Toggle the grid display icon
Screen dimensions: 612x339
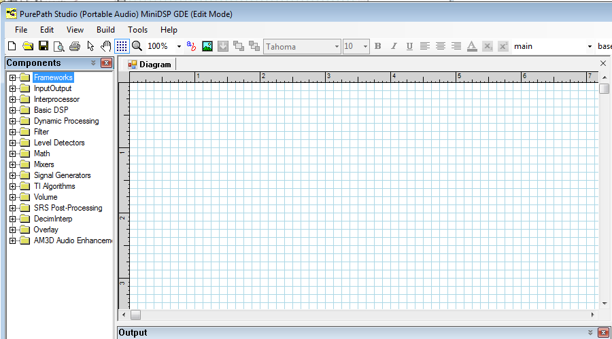[122, 46]
